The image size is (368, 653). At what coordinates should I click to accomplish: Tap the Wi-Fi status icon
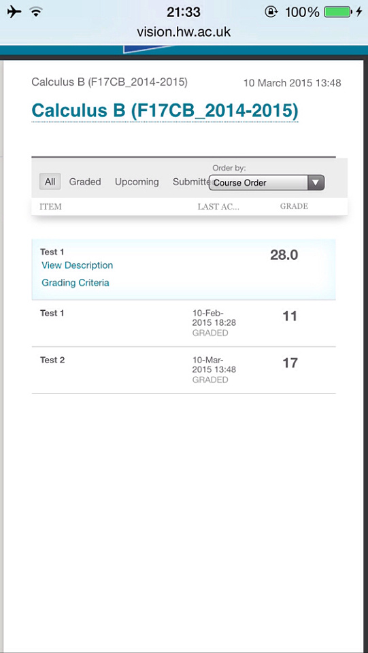[x=37, y=12]
